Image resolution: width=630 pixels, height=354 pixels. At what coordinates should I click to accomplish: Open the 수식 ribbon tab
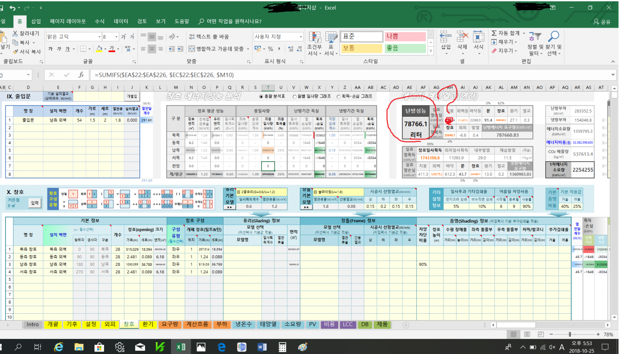point(100,21)
